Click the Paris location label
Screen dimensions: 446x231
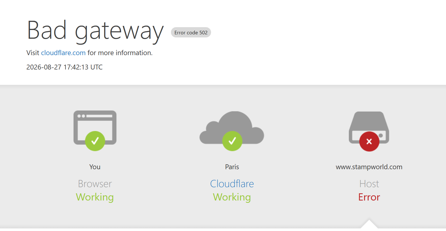pyautogui.click(x=232, y=167)
